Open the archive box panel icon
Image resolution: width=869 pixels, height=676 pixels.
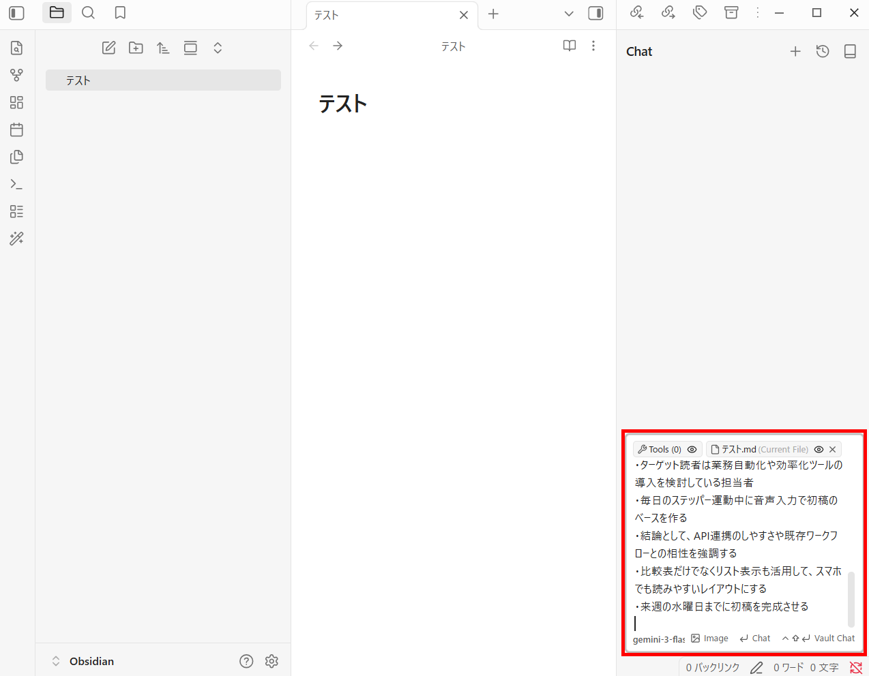[731, 12]
